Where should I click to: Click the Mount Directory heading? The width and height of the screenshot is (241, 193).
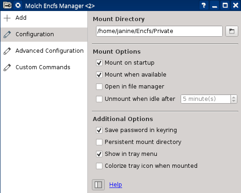coord(118,19)
